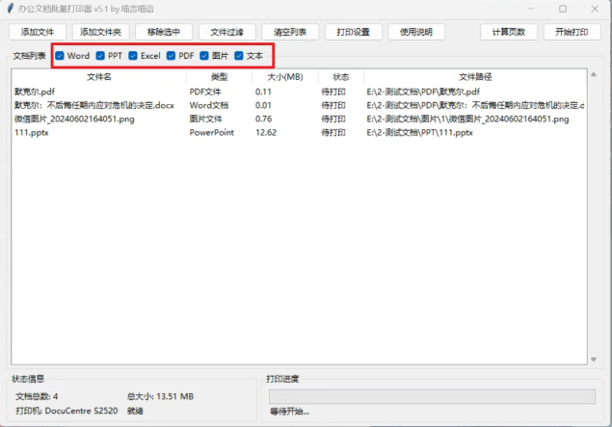Click the 添加文件夹 button
This screenshot has width=612, height=427.
tap(100, 32)
